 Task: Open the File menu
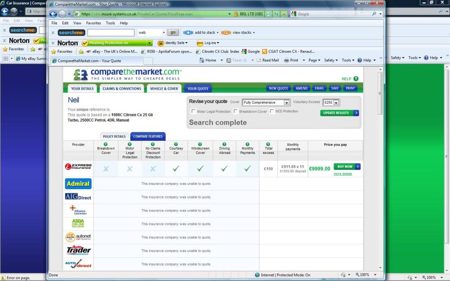tap(54, 23)
